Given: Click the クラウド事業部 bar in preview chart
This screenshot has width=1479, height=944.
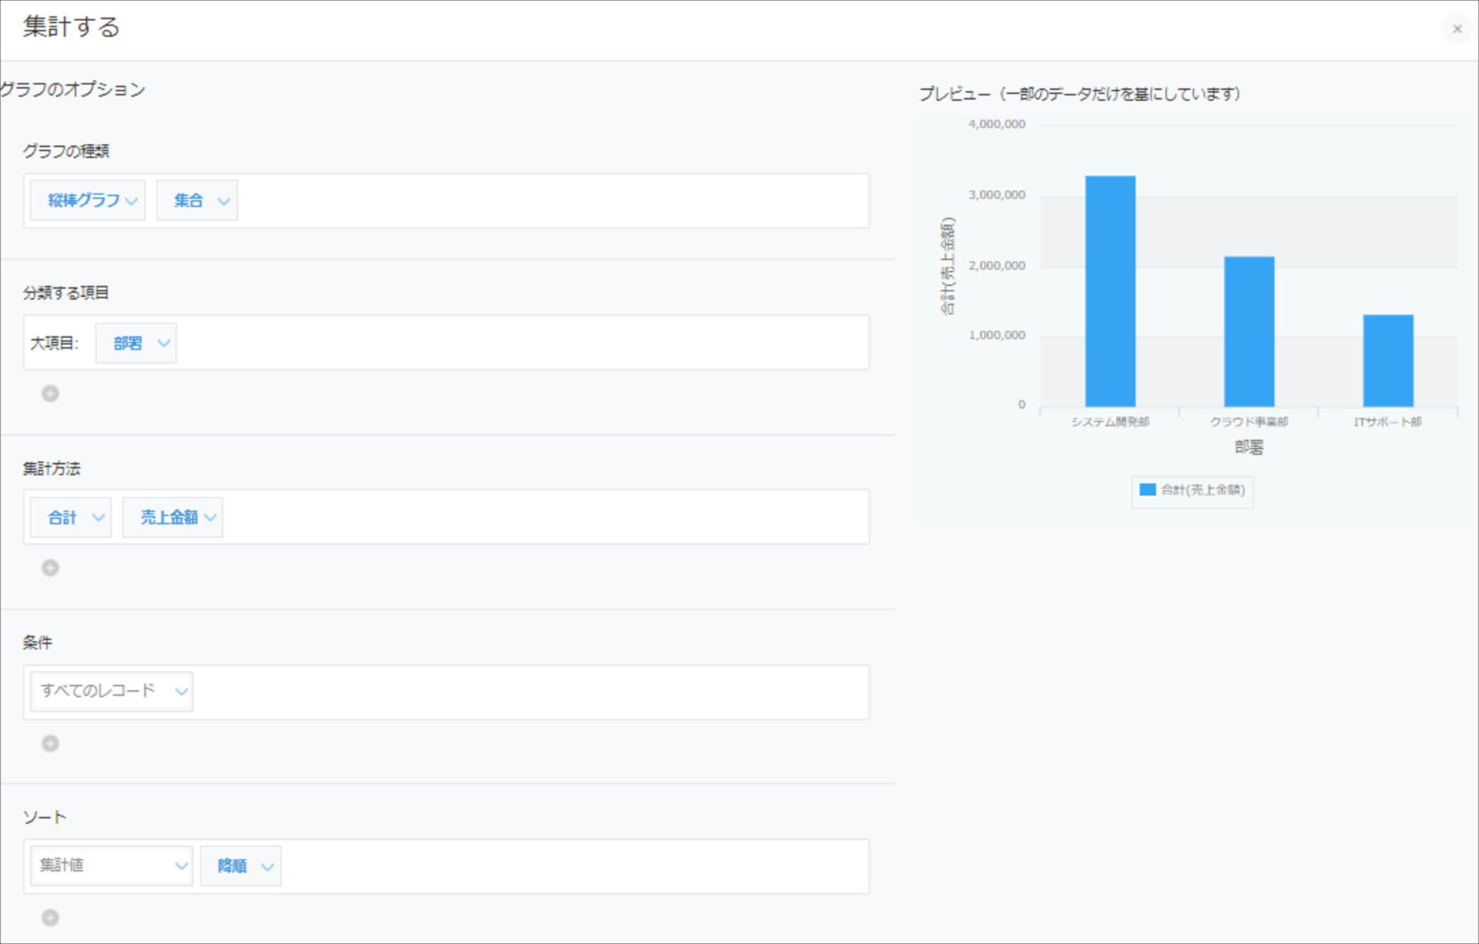Looking at the screenshot, I should [x=1249, y=332].
